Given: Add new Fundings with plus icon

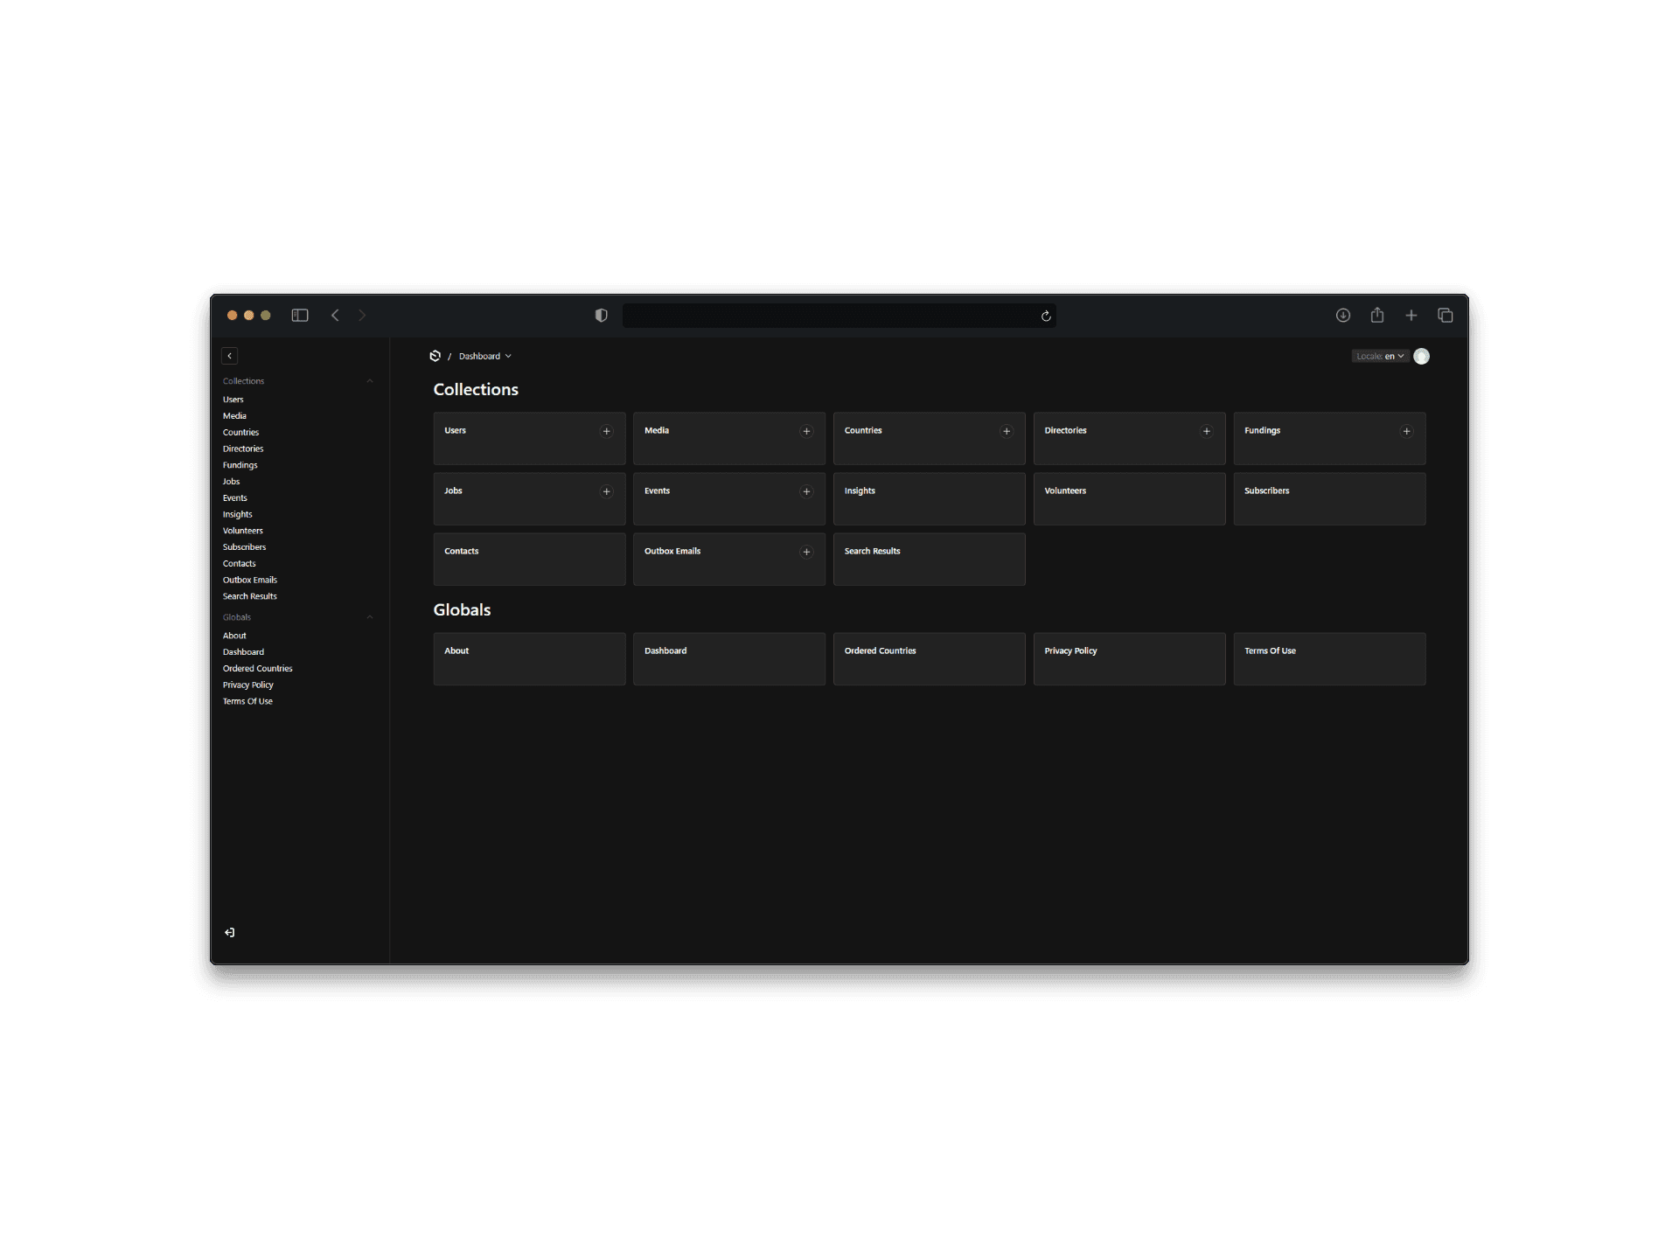Looking at the screenshot, I should tap(1406, 431).
